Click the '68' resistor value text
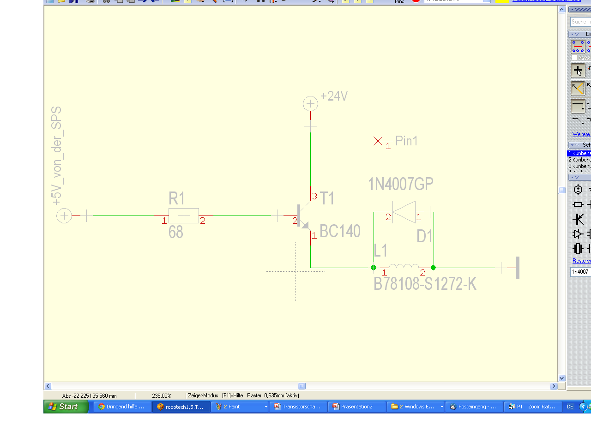Screen dimensions: 591x443 coord(176,232)
